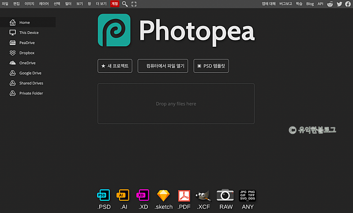
Task: Click the This Device monitor icon
Action: pyautogui.click(x=13, y=33)
